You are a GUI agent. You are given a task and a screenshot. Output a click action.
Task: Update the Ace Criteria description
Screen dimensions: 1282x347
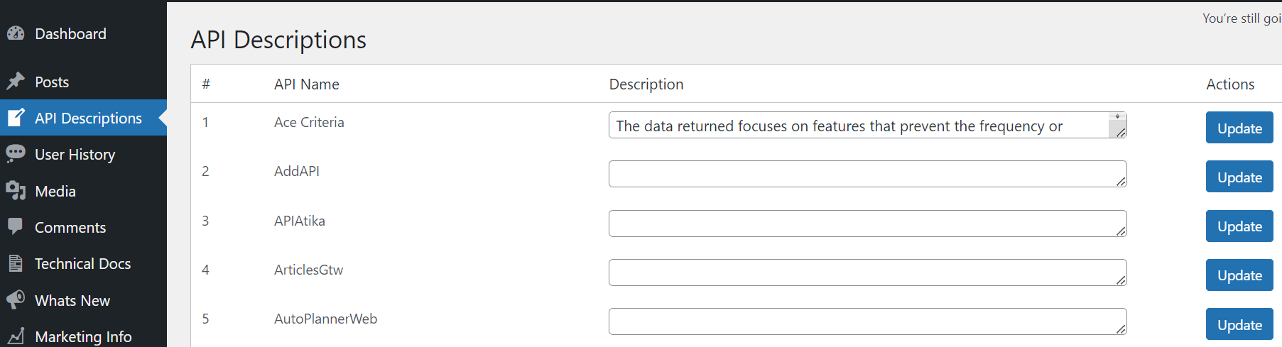1239,128
